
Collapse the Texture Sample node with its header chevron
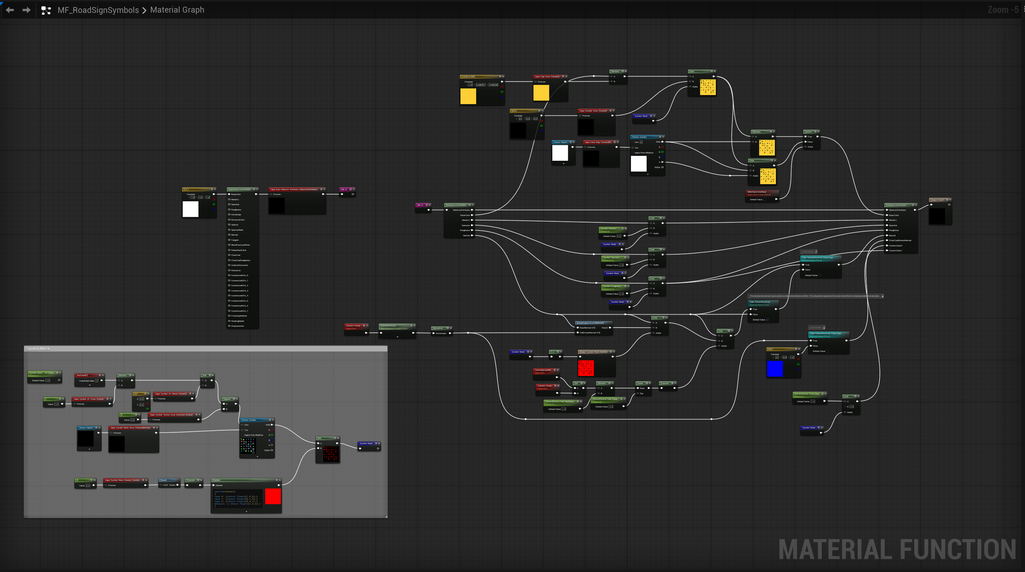pos(663,137)
